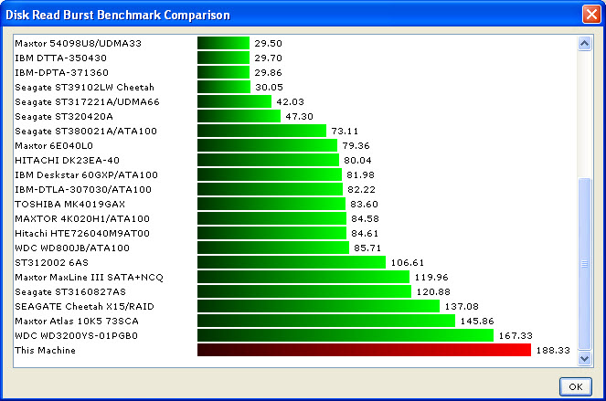Select the Maxtor 6E040L0 label
Screen dimensions: 606x401
point(54,145)
